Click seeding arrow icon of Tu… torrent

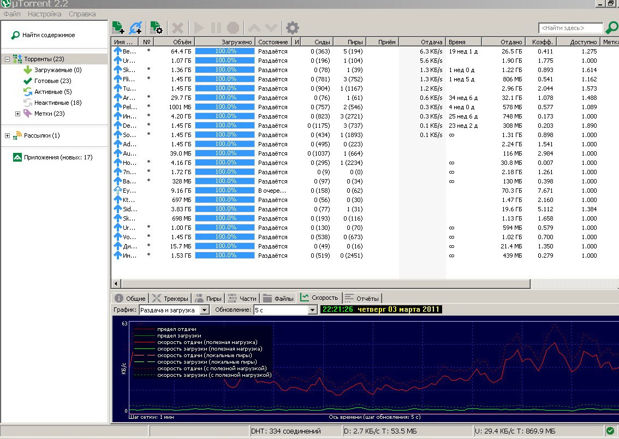118,88
